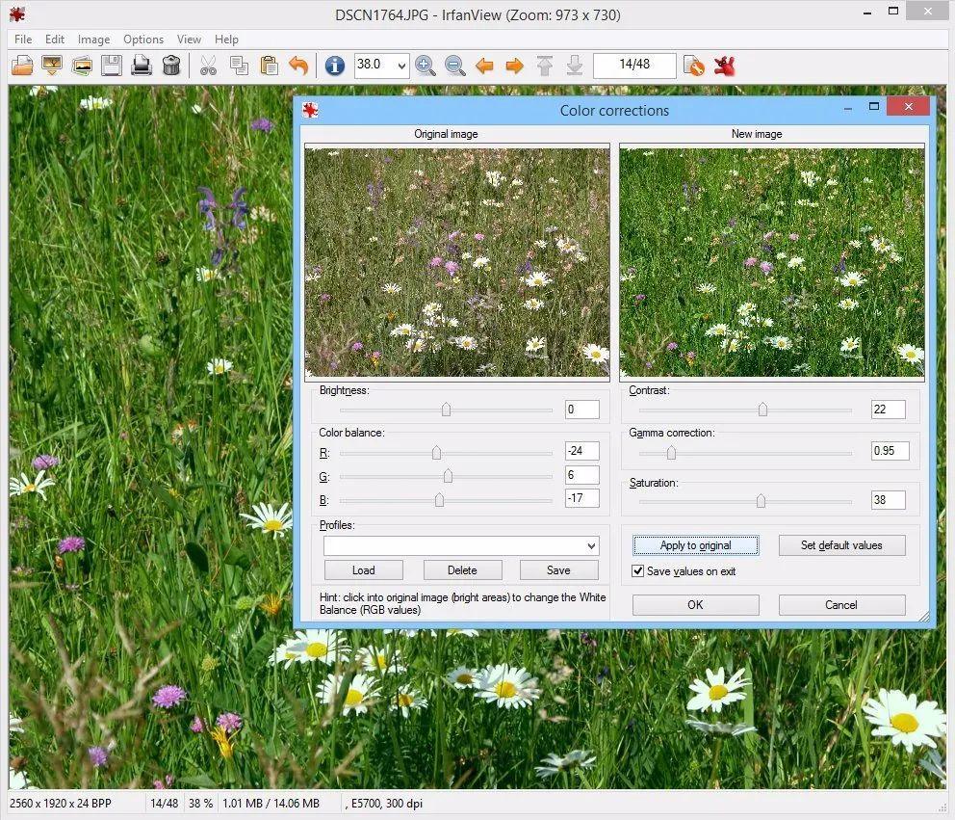Screen dimensions: 955x820
Task: Enable Apply to original
Action: pyautogui.click(x=695, y=545)
